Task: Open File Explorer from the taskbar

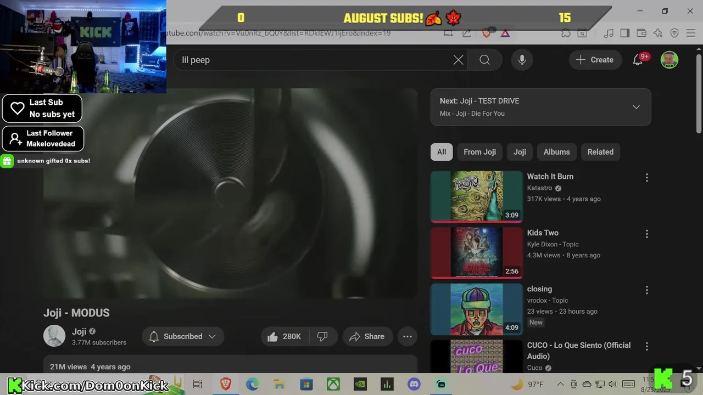Action: click(279, 384)
